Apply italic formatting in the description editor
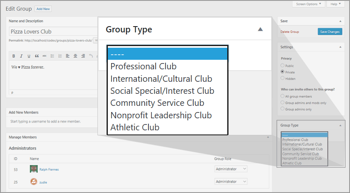 [21, 56]
